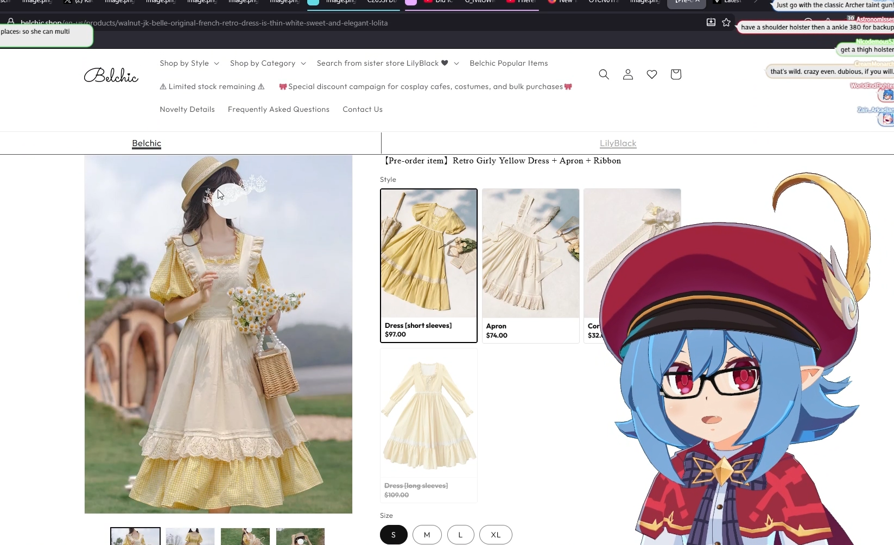This screenshot has height=545, width=894.
Task: Select the third product gallery thumbnail
Action: click(245, 536)
